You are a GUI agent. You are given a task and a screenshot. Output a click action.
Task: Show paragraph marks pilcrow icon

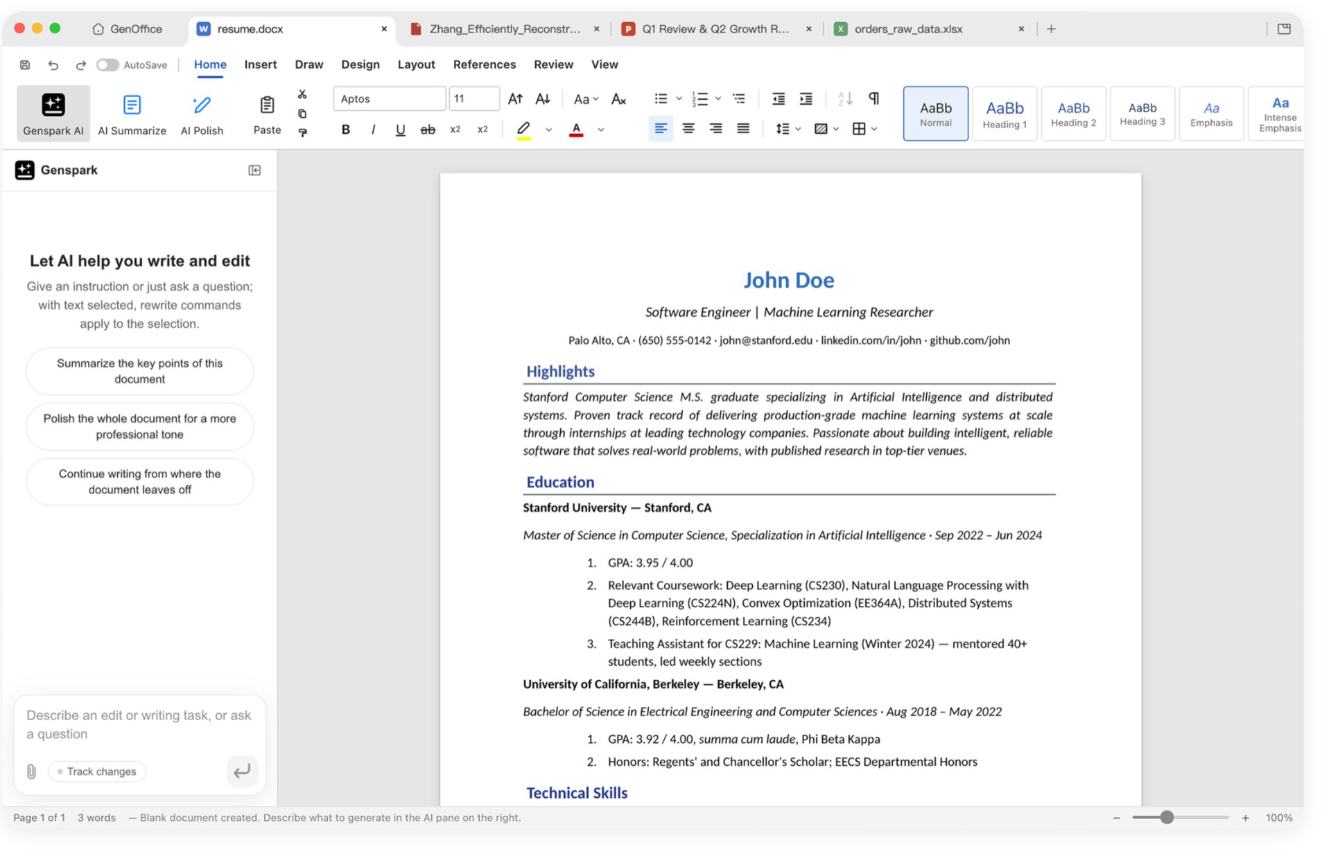pos(874,98)
